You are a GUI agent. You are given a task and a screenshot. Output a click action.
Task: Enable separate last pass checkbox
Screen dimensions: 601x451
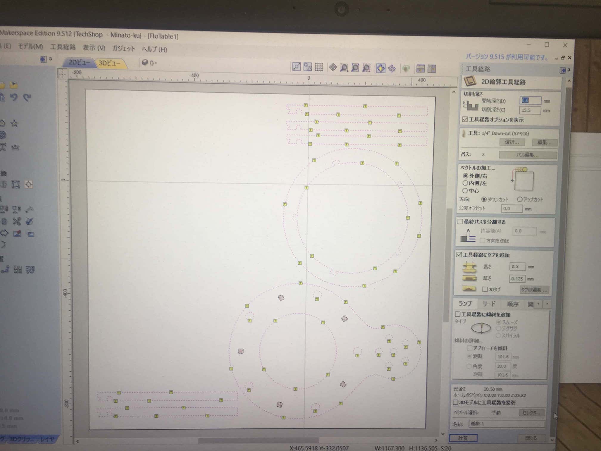coord(460,222)
